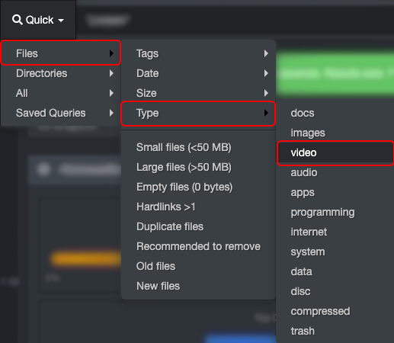
Task: Click the magnifier search icon beside Quick
Action: click(18, 20)
